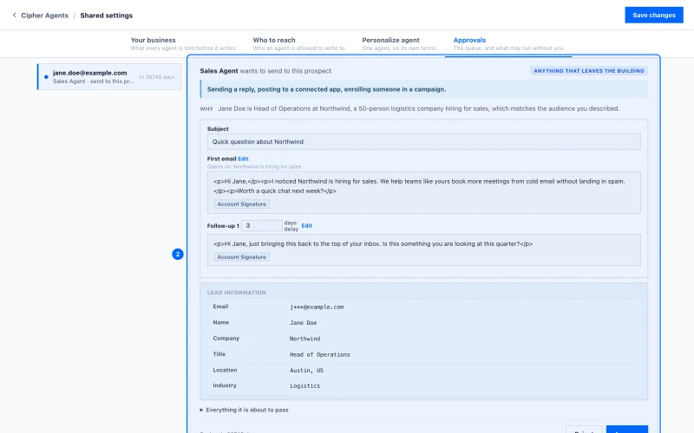Click the LEAD INFORMATION heading
The image size is (694, 433).
pos(236,293)
